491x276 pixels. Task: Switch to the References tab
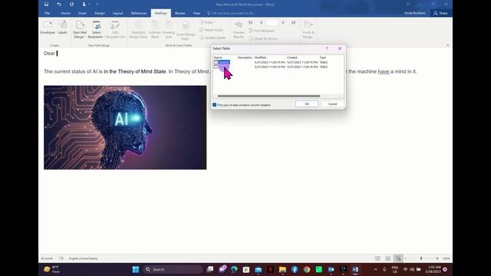coord(138,13)
